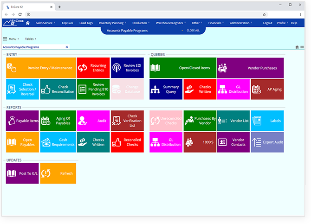This screenshot has width=311, height=224.
Task: Open the Invoice Entry / Maintenance tile
Action: point(40,68)
